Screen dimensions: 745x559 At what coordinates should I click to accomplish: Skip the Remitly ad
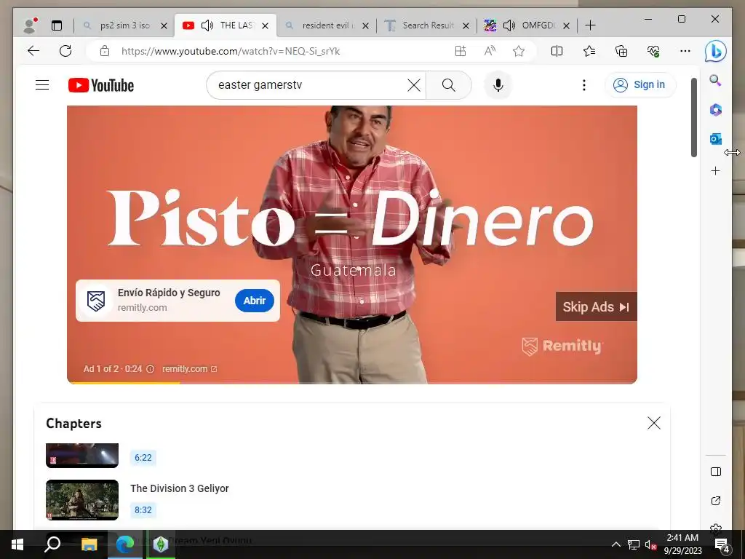[x=597, y=306]
